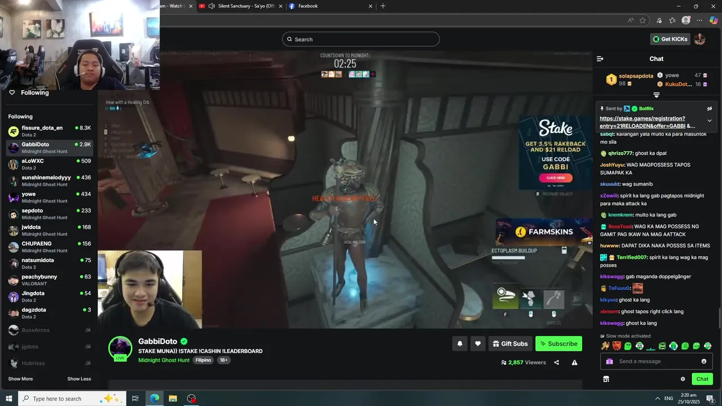Send message with the Chat button

[x=702, y=379]
